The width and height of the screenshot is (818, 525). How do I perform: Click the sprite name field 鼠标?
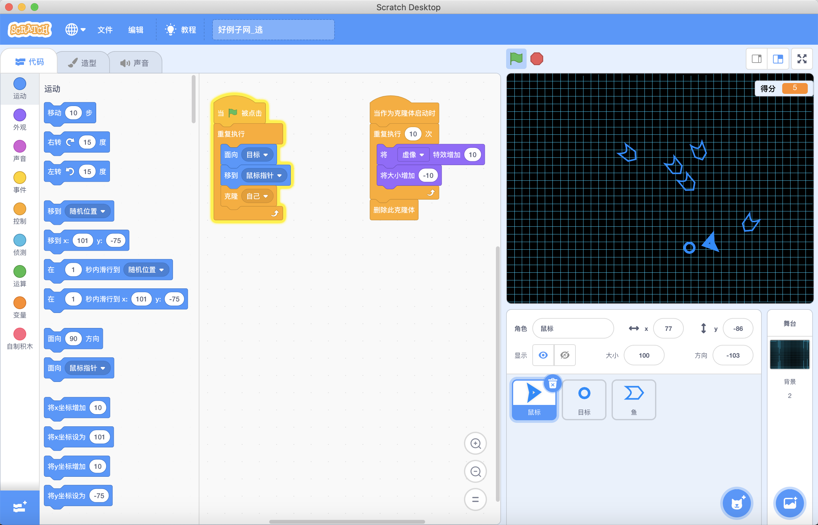coord(573,328)
